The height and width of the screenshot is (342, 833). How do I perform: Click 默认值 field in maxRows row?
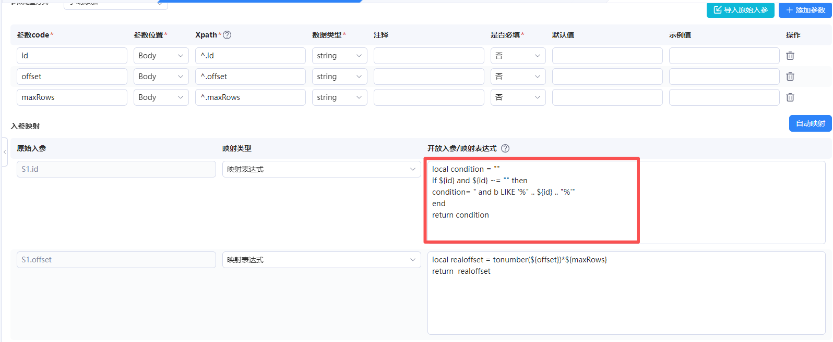607,97
